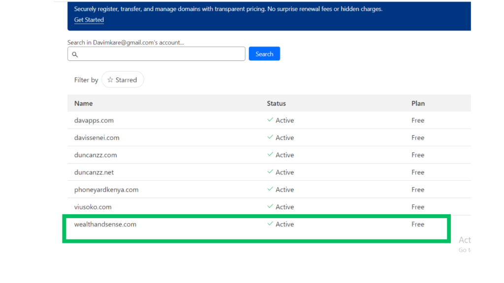This screenshot has height=283, width=504.
Task: Click the Get Started link in banner
Action: click(89, 20)
